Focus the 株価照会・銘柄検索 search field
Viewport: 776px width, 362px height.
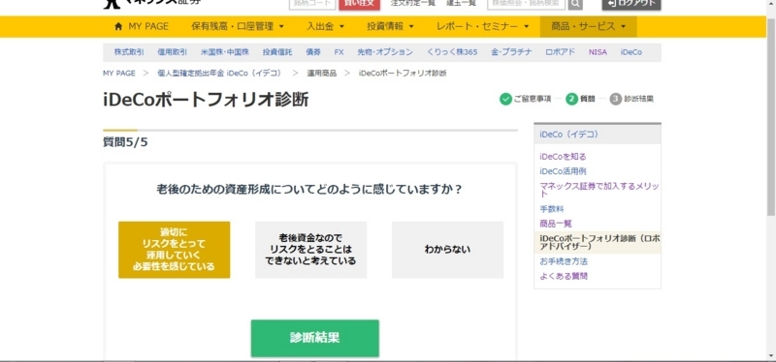point(527,4)
